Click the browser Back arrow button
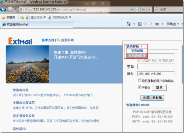Screen dimensions: 184x133 click(3, 9)
